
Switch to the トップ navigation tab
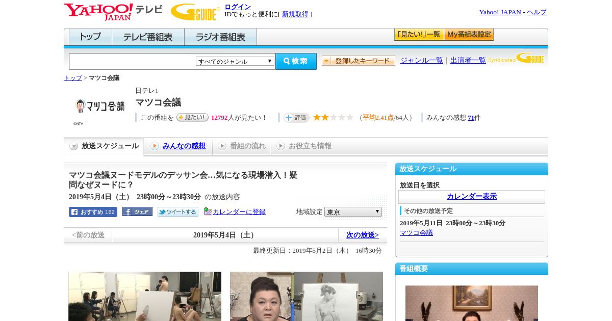coord(90,37)
